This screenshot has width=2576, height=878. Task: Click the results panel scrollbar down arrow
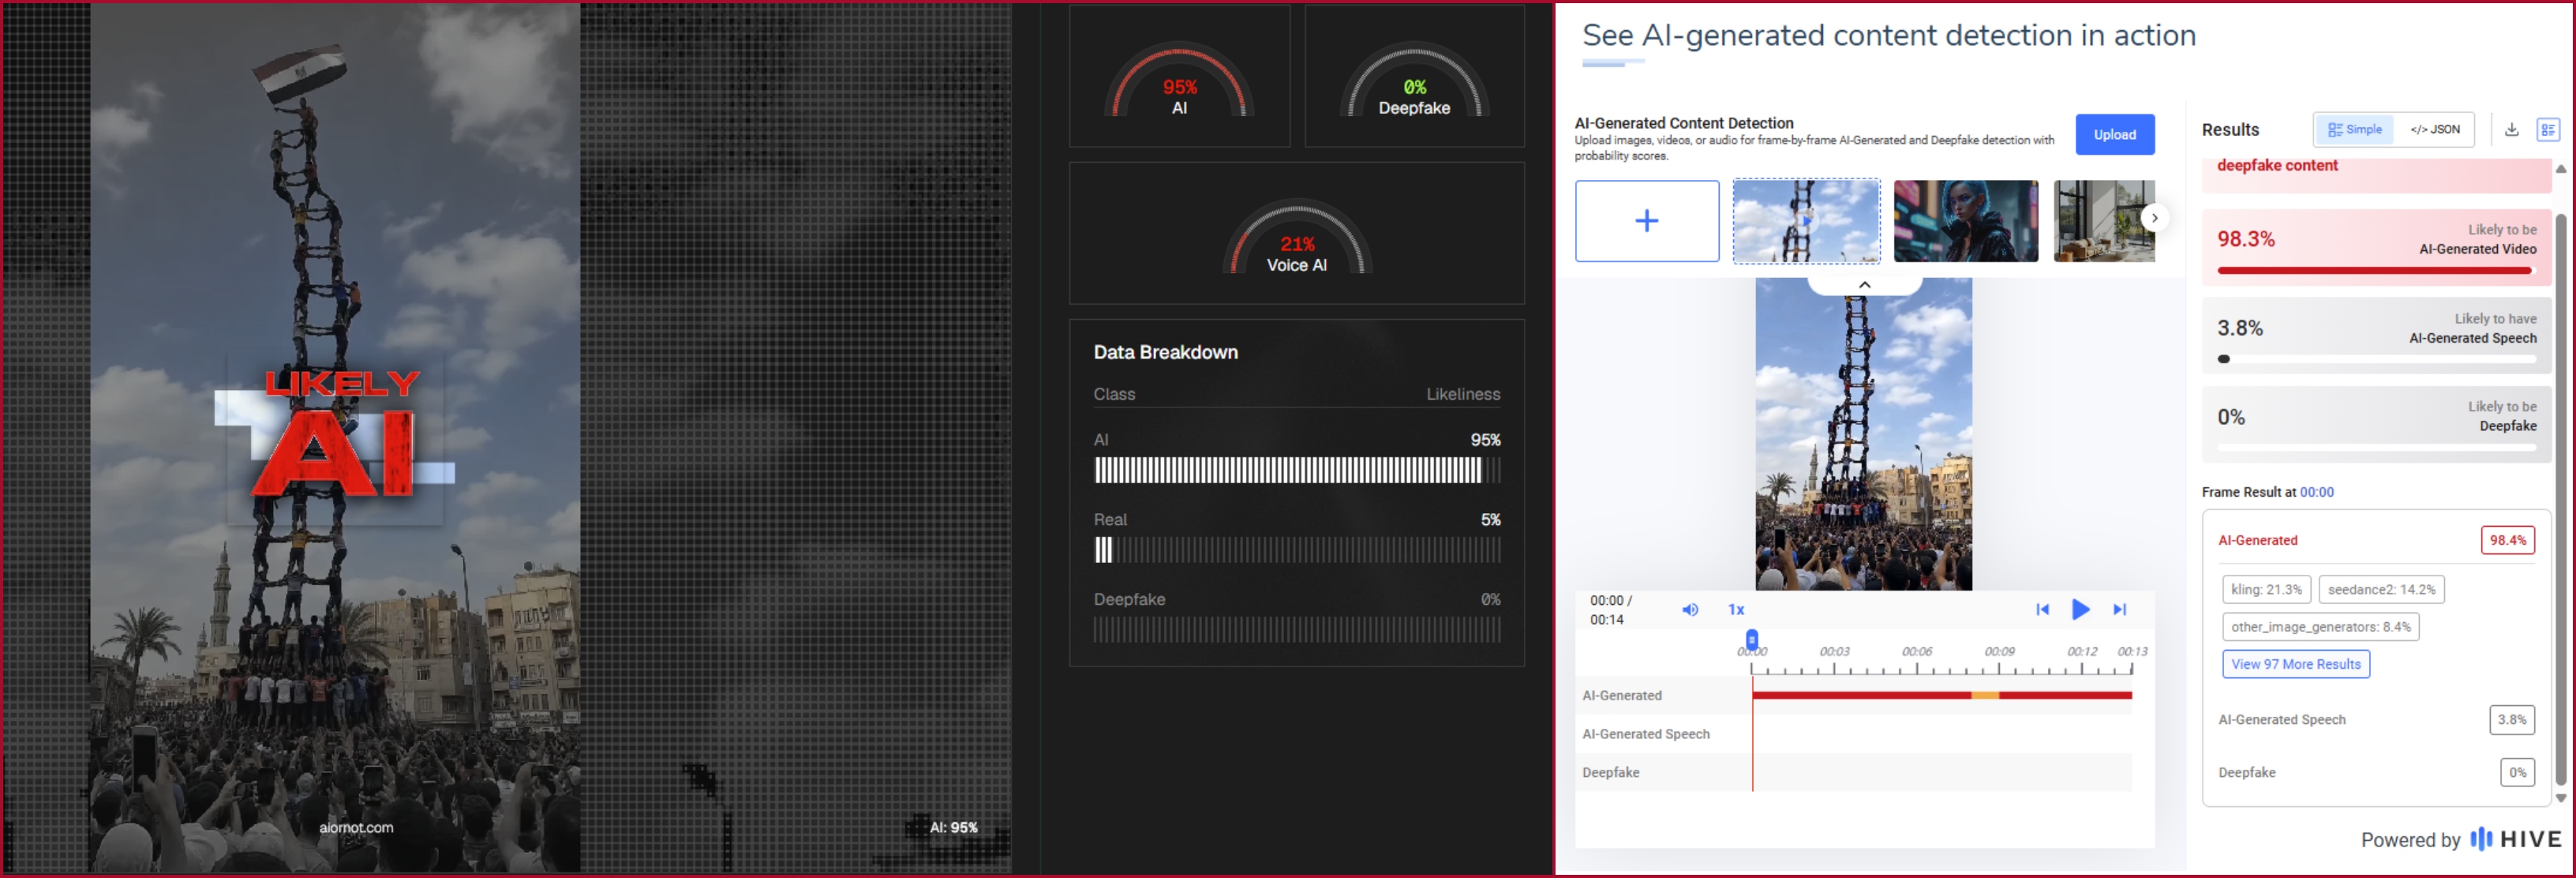tap(2560, 798)
